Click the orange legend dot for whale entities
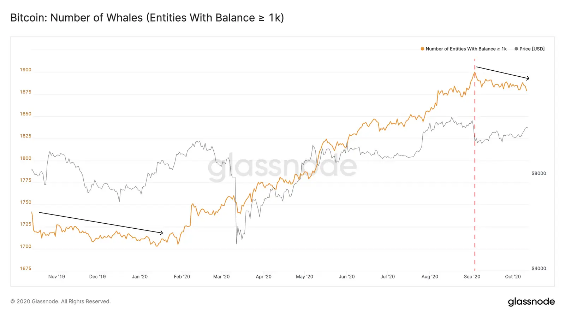565x317 pixels. tap(422, 49)
